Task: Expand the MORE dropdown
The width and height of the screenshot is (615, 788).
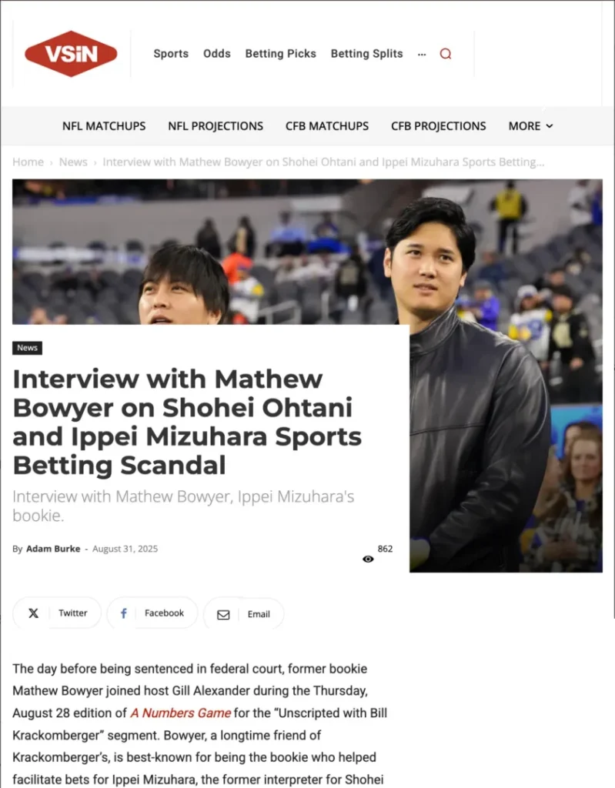Action: 530,126
